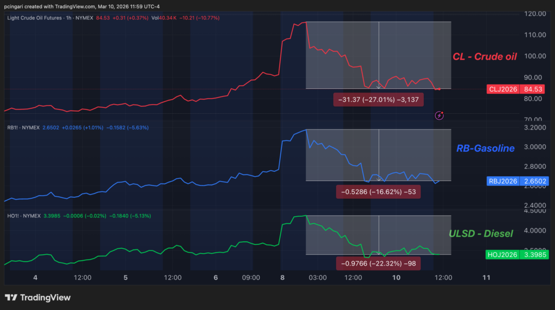555x310 pixels.
Task: Click the 03:00 label on the time axis
Action: pos(318,277)
